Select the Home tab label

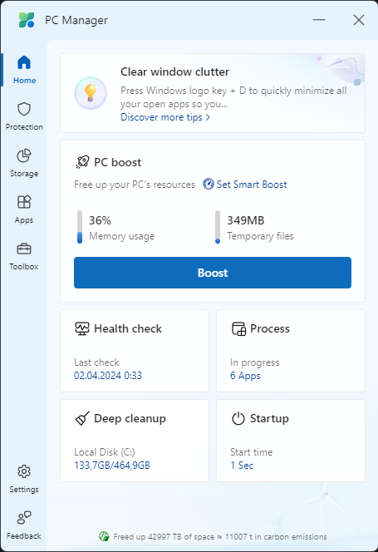[x=24, y=81]
